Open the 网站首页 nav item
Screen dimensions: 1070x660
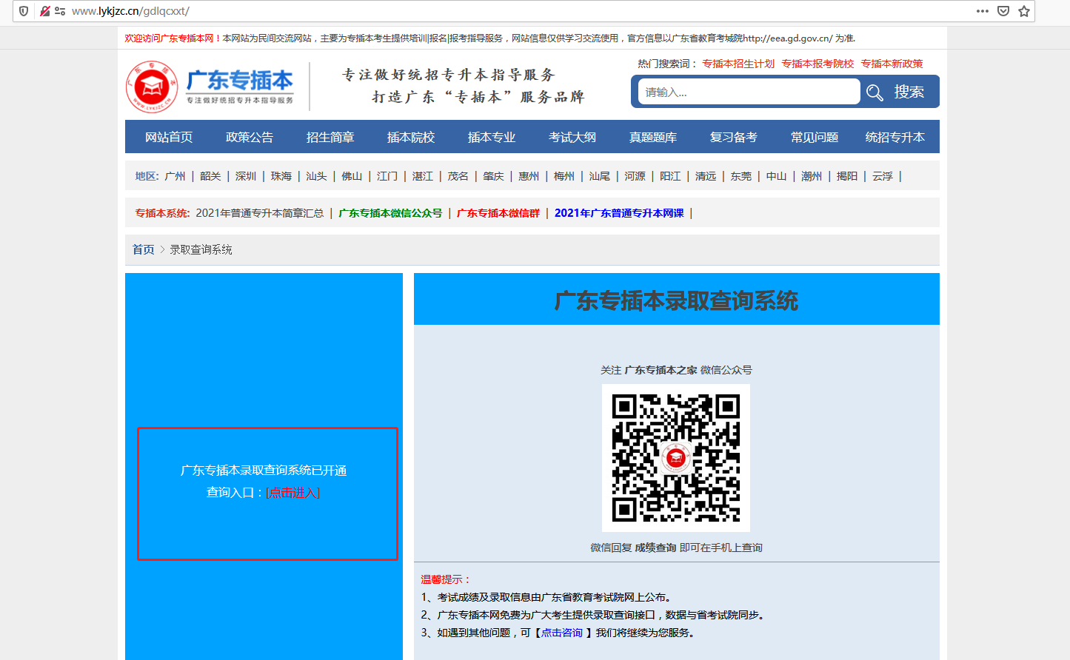(x=169, y=137)
